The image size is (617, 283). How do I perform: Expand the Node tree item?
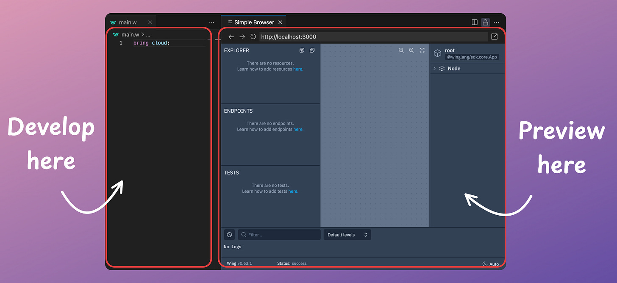[x=434, y=68]
